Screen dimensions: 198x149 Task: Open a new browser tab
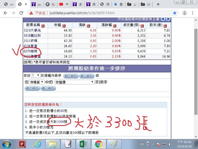coord(158,4)
